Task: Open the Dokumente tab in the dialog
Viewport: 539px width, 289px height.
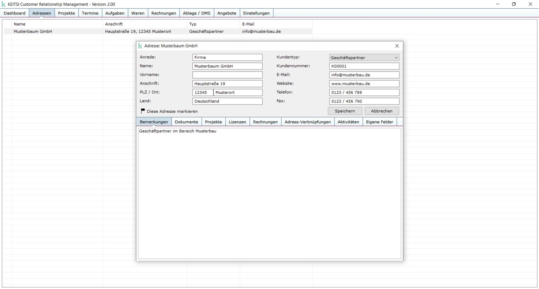Action: click(186, 122)
